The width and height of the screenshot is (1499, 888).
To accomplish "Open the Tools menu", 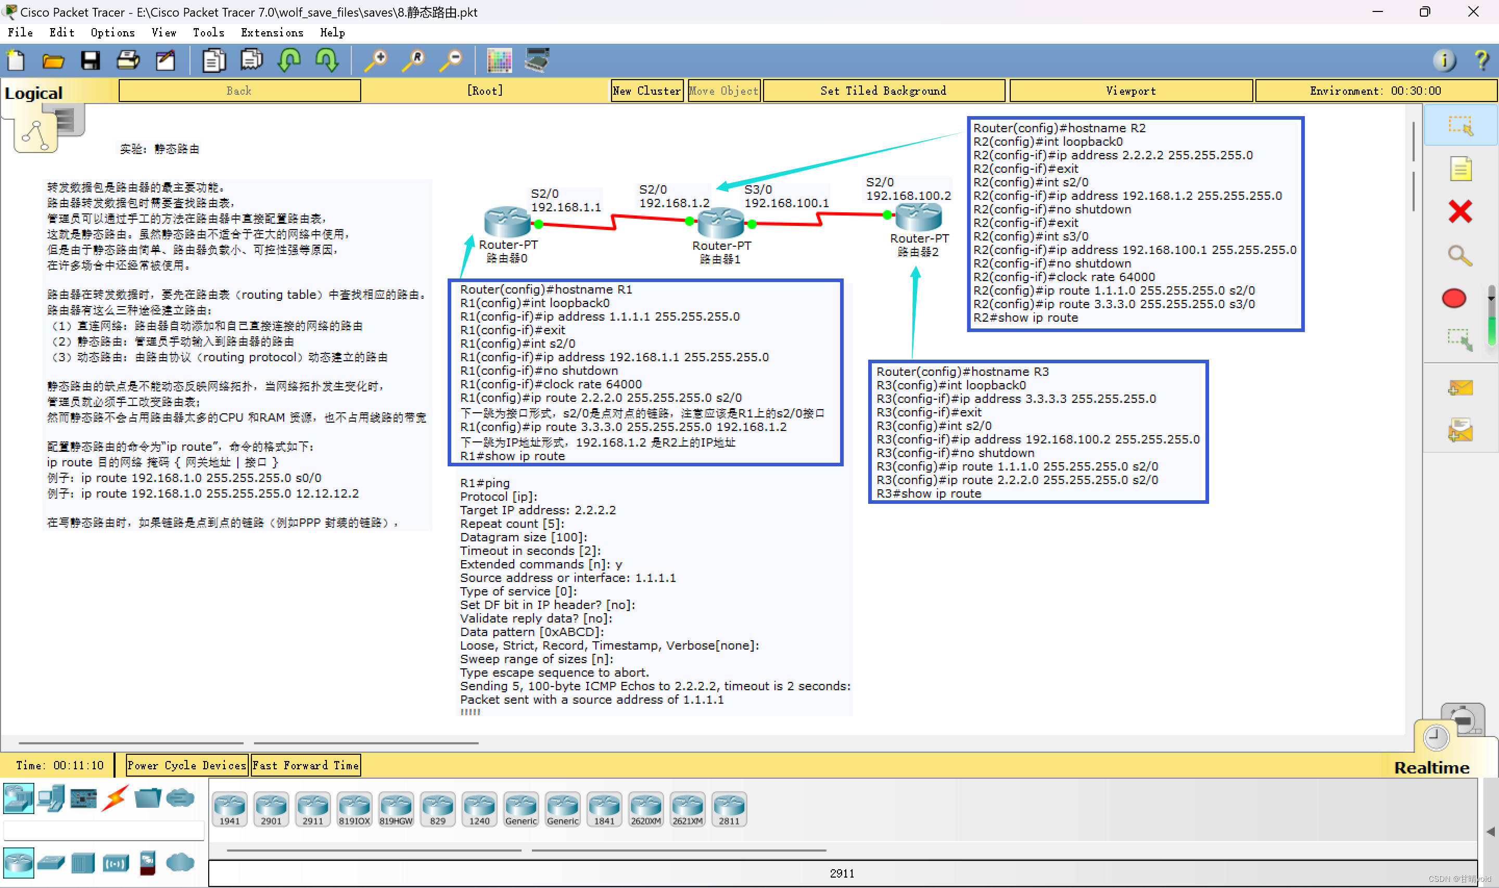I will click(208, 32).
